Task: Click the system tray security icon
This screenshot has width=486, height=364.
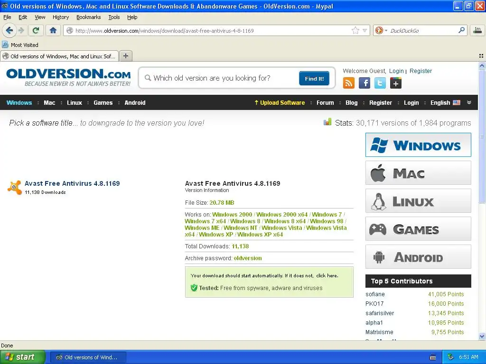Action: pos(451,357)
